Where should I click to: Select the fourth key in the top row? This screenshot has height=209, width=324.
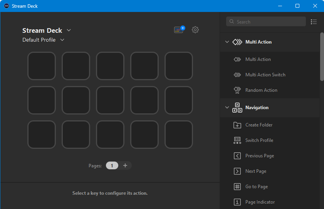click(x=144, y=66)
